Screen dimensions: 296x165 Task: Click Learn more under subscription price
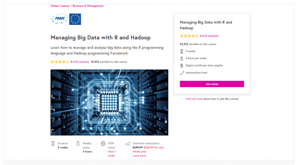(x=139, y=156)
